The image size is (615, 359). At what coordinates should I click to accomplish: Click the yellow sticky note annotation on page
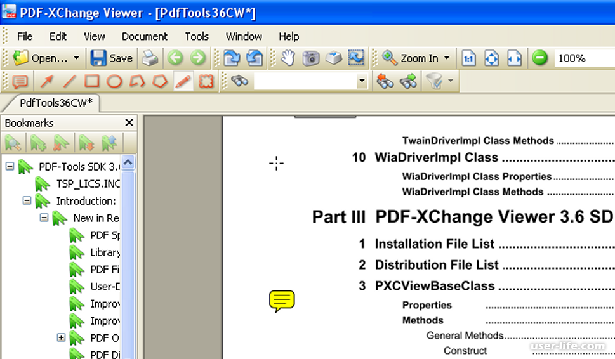pyautogui.click(x=282, y=301)
